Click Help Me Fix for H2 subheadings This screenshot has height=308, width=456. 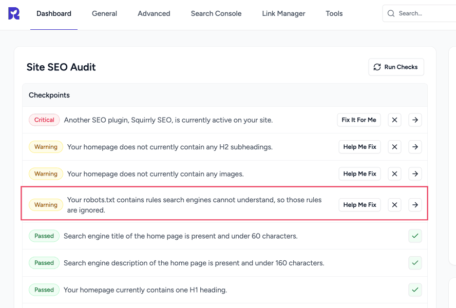click(x=360, y=147)
